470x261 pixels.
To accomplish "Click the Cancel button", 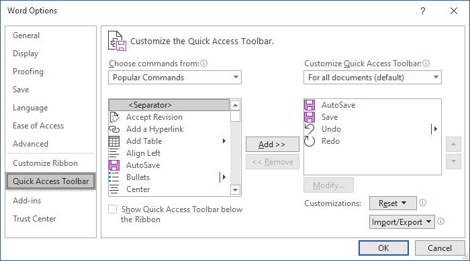I will [x=439, y=248].
